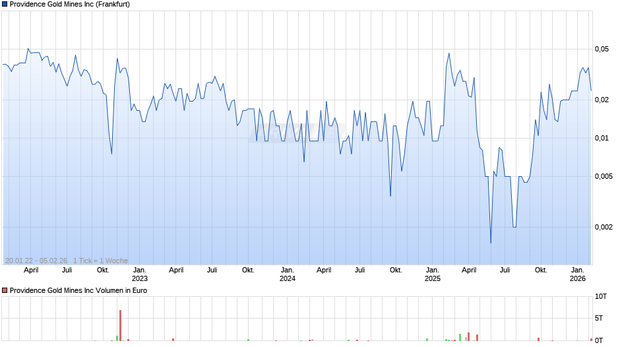Click the 0,002 price axis label
Image resolution: width=620 pixels, height=347 pixels.
pyautogui.click(x=604, y=227)
